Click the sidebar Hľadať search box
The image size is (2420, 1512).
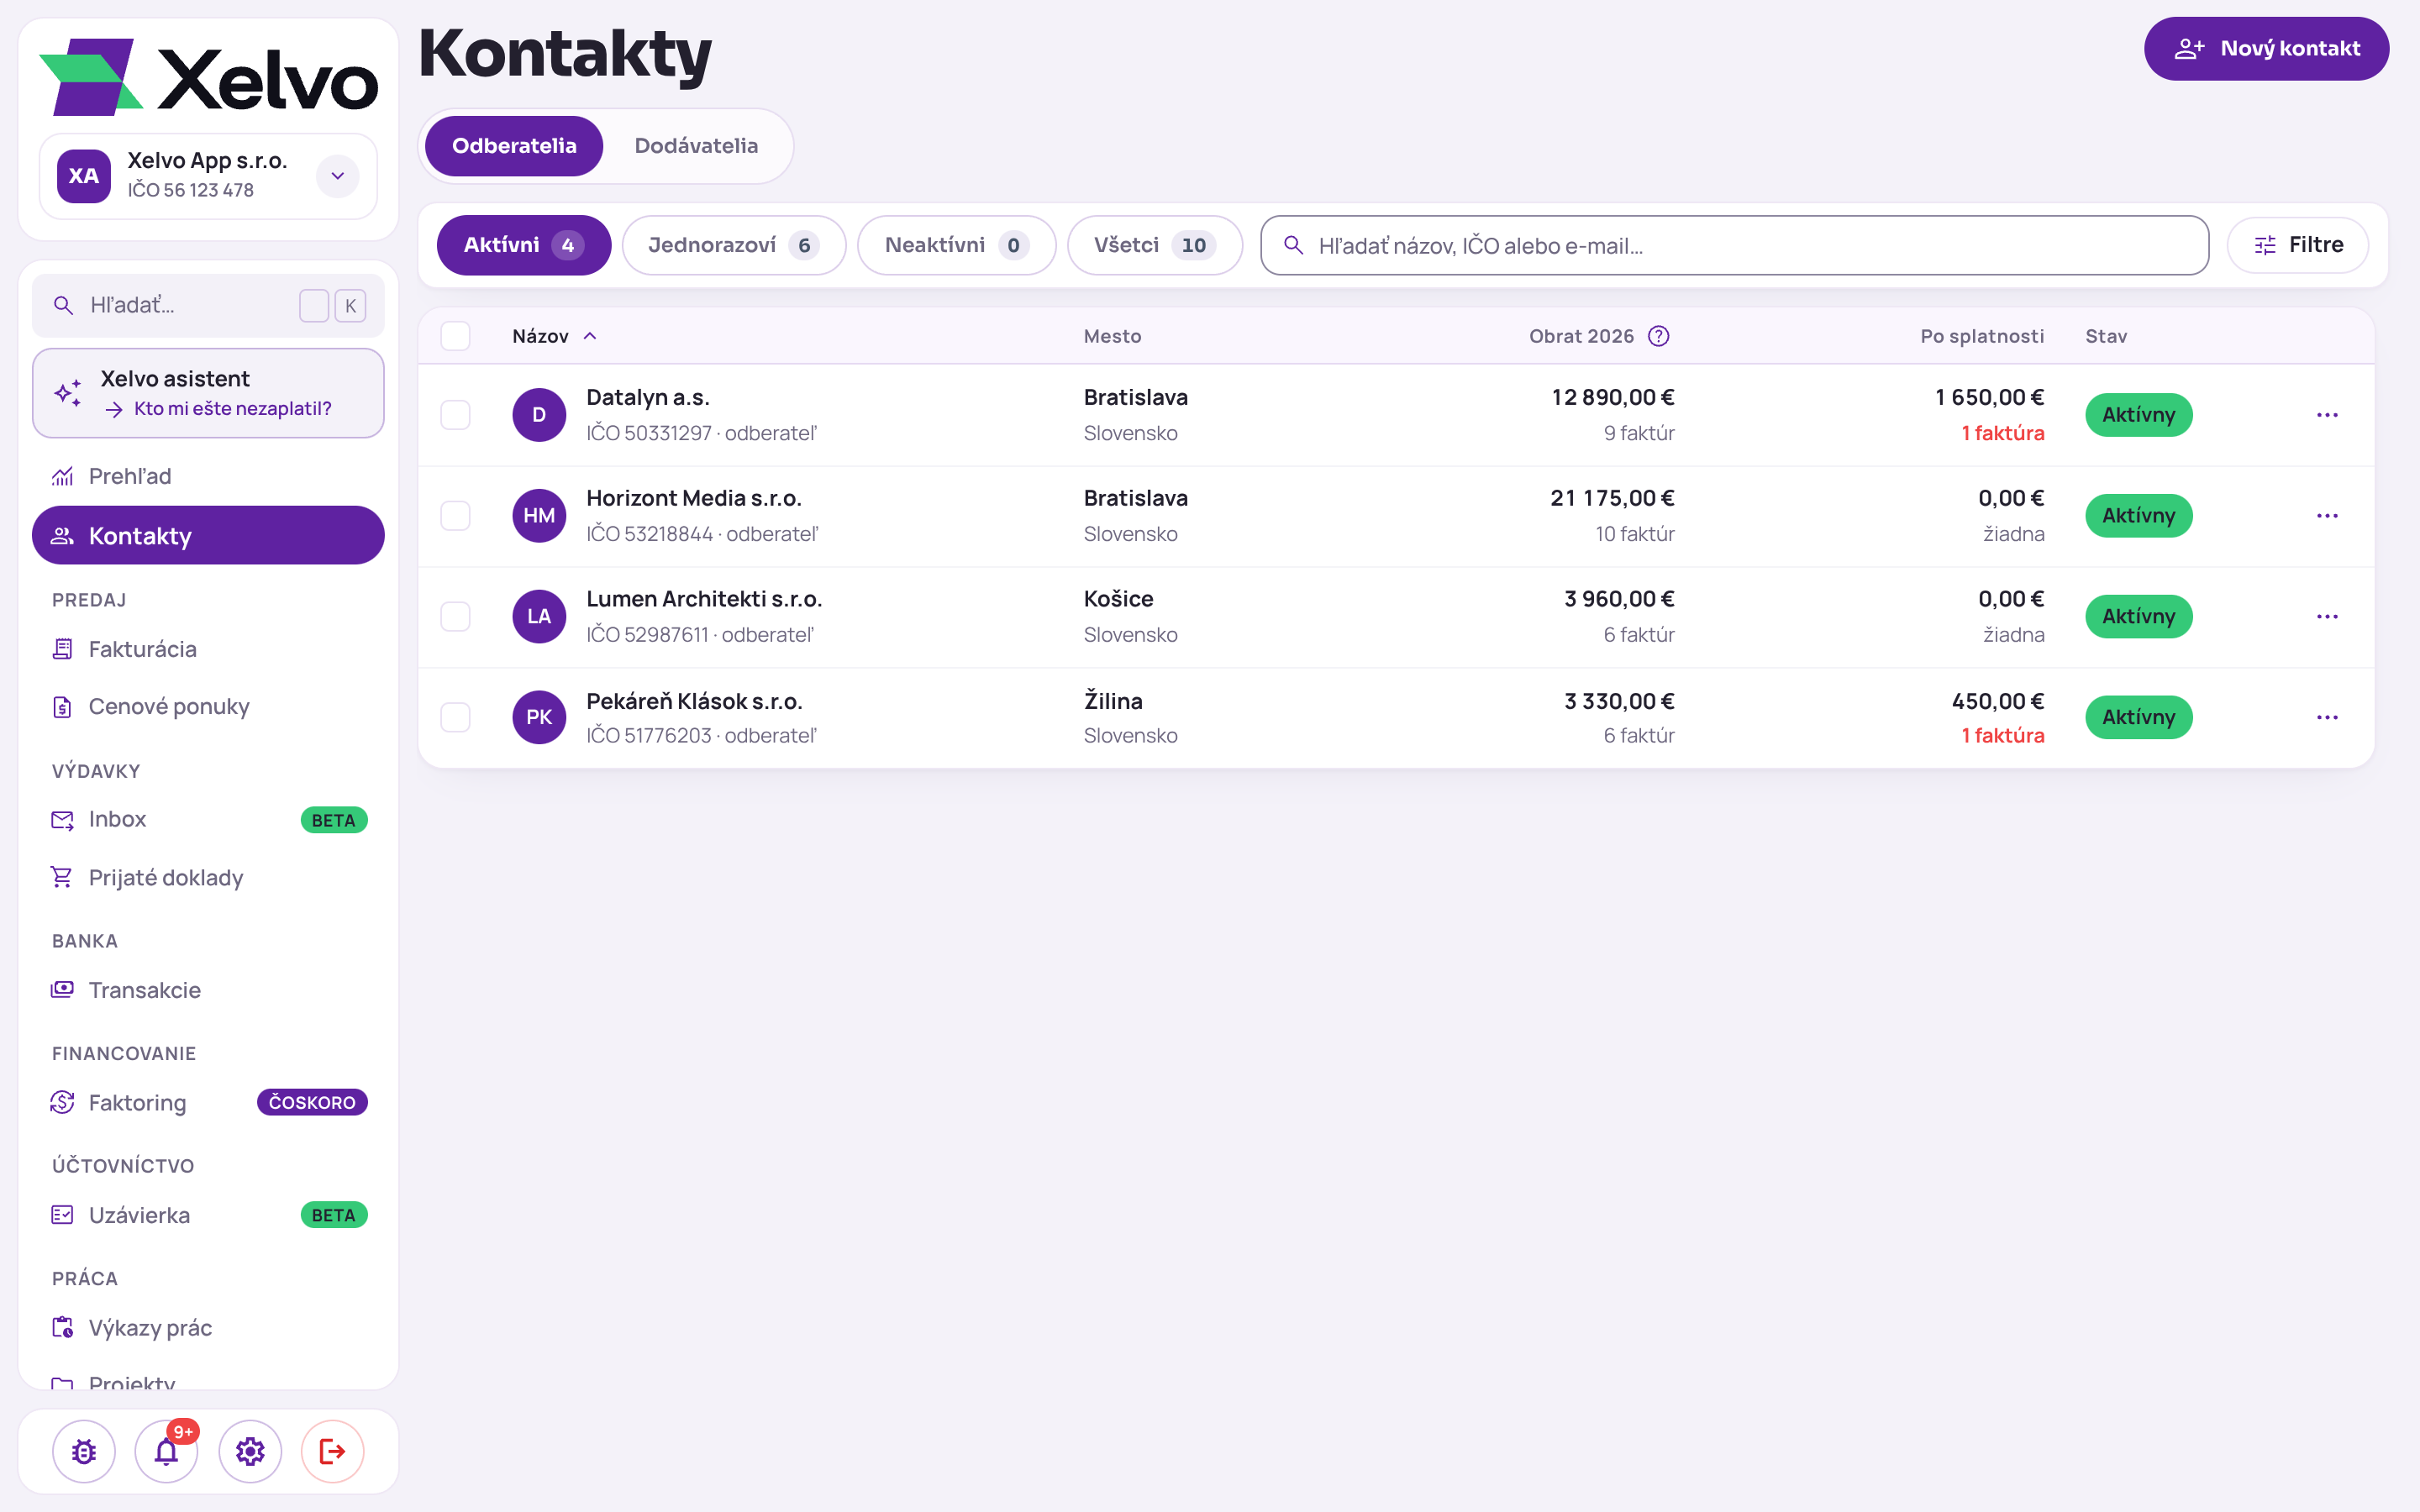(x=208, y=305)
